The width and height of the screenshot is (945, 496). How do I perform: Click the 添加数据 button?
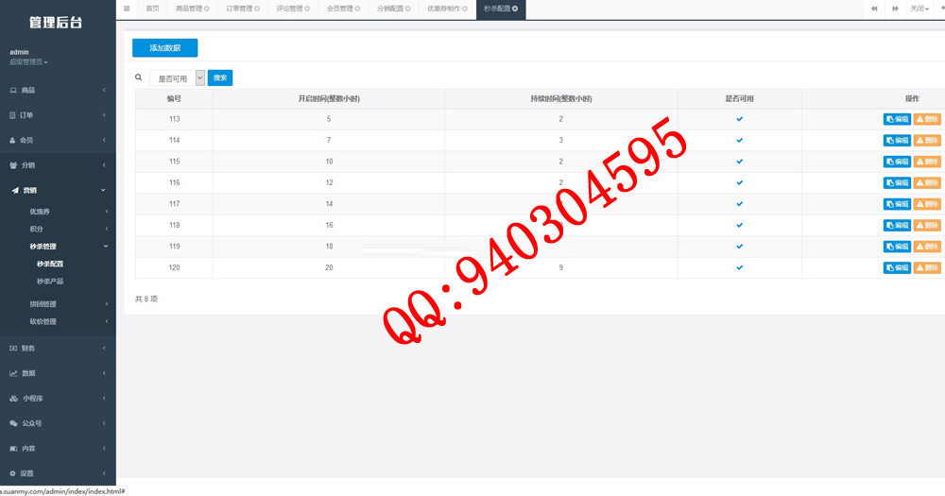coord(164,47)
